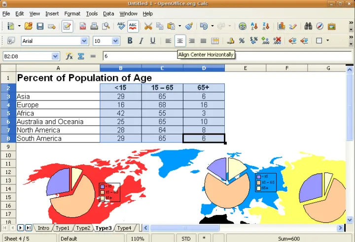Export directly as PDF icon
355x242 pixels.
click(82, 26)
